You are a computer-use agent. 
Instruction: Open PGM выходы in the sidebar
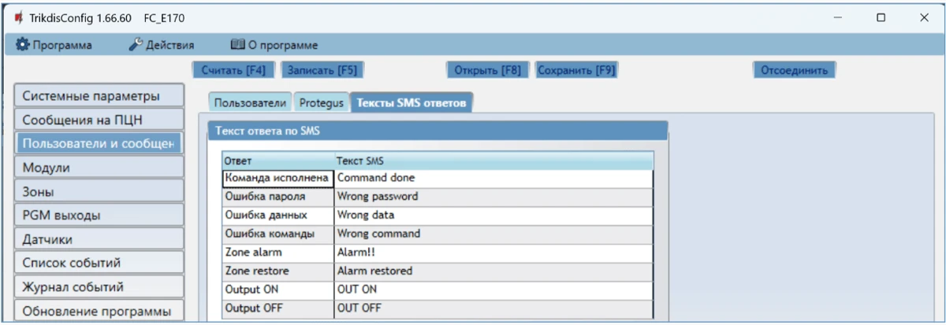pyautogui.click(x=99, y=216)
